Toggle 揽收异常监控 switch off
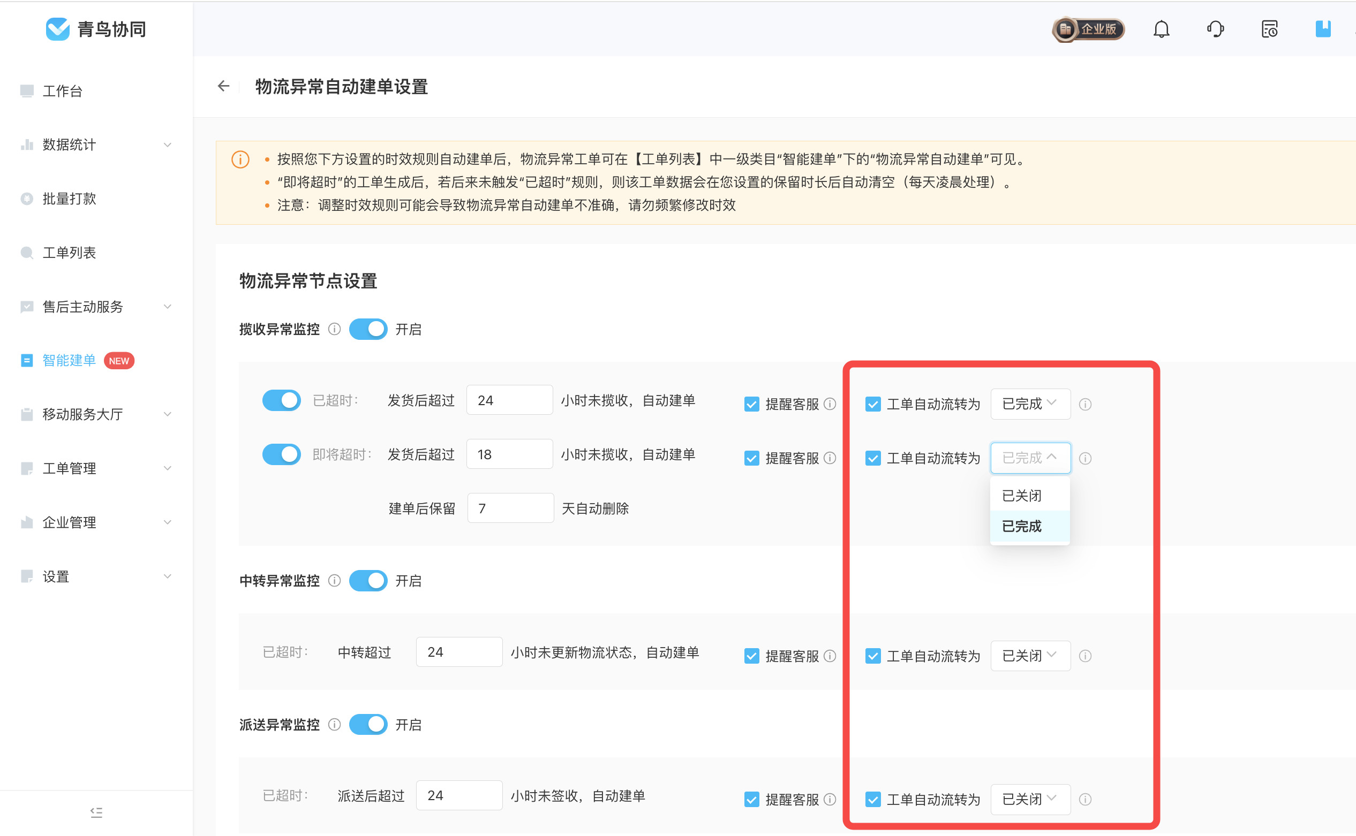This screenshot has height=836, width=1356. coord(368,329)
